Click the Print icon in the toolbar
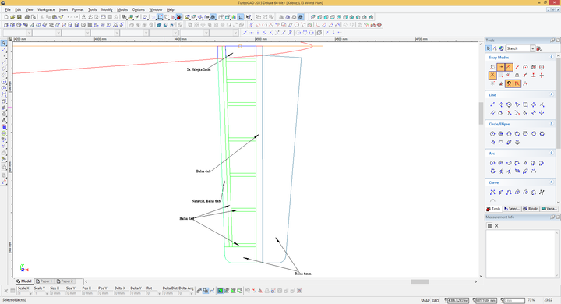 click(26, 17)
